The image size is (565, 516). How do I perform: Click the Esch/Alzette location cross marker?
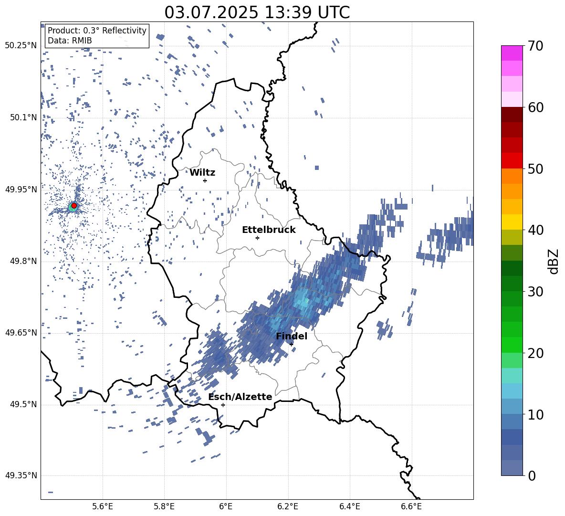tap(223, 405)
